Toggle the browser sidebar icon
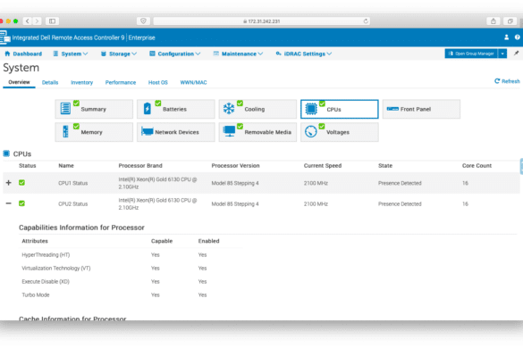 pos(53,21)
